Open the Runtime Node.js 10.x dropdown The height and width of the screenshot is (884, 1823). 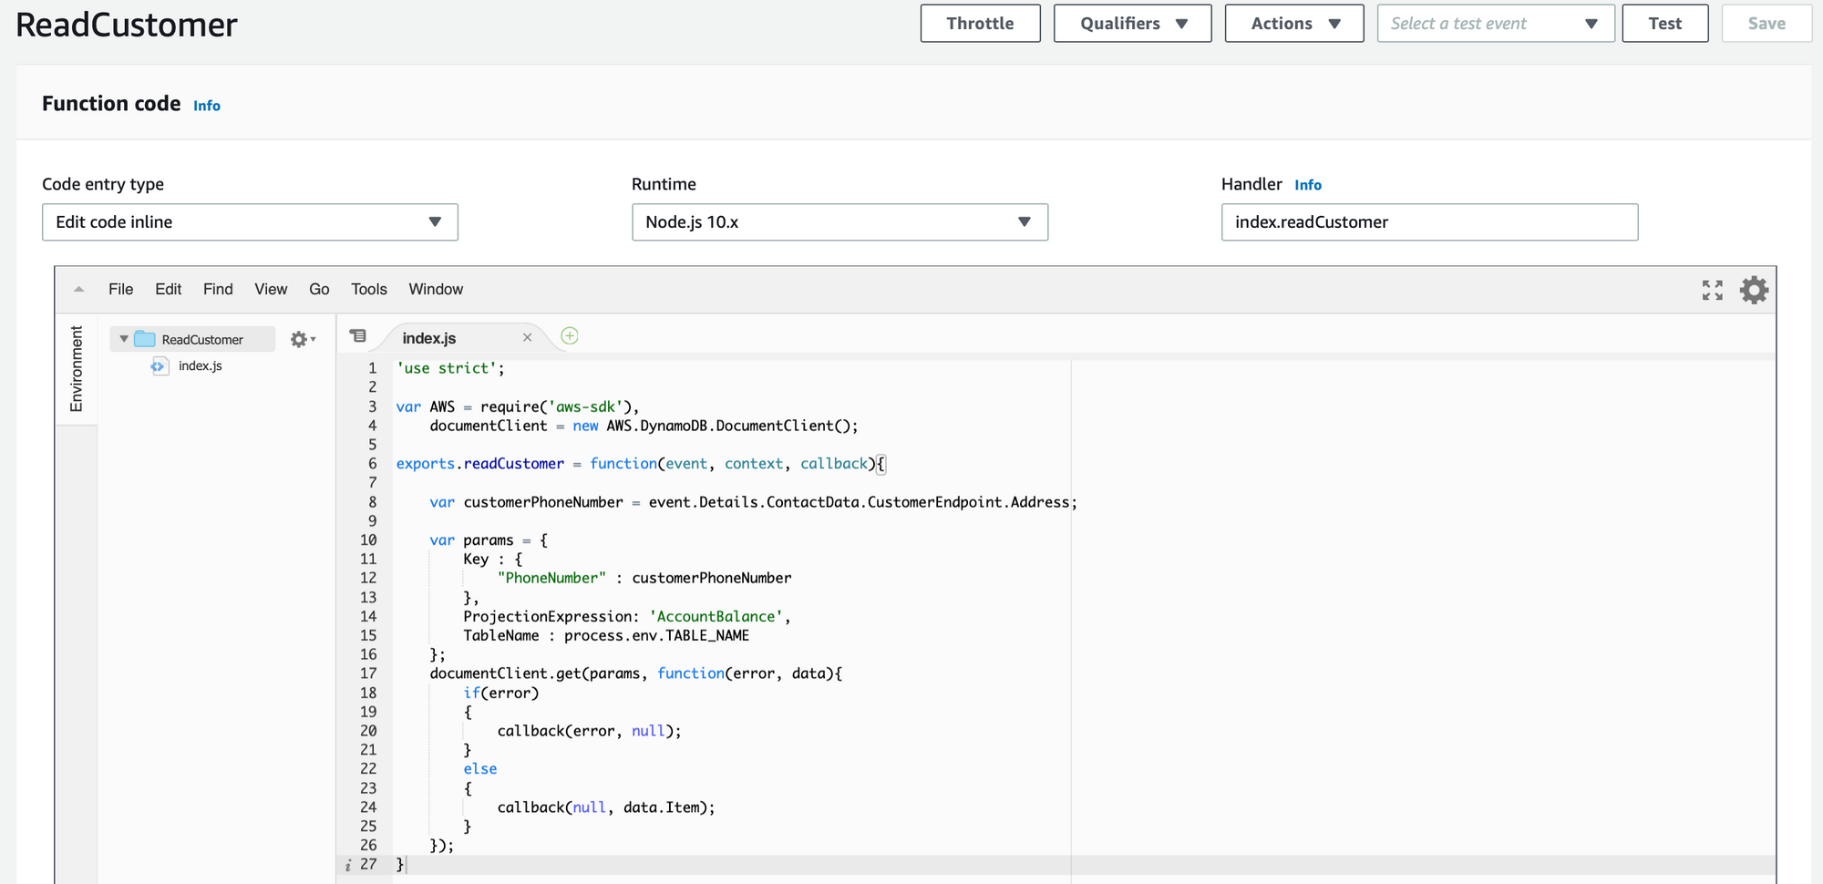839,222
